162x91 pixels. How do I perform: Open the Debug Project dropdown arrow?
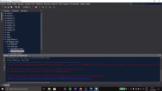point(51,7)
